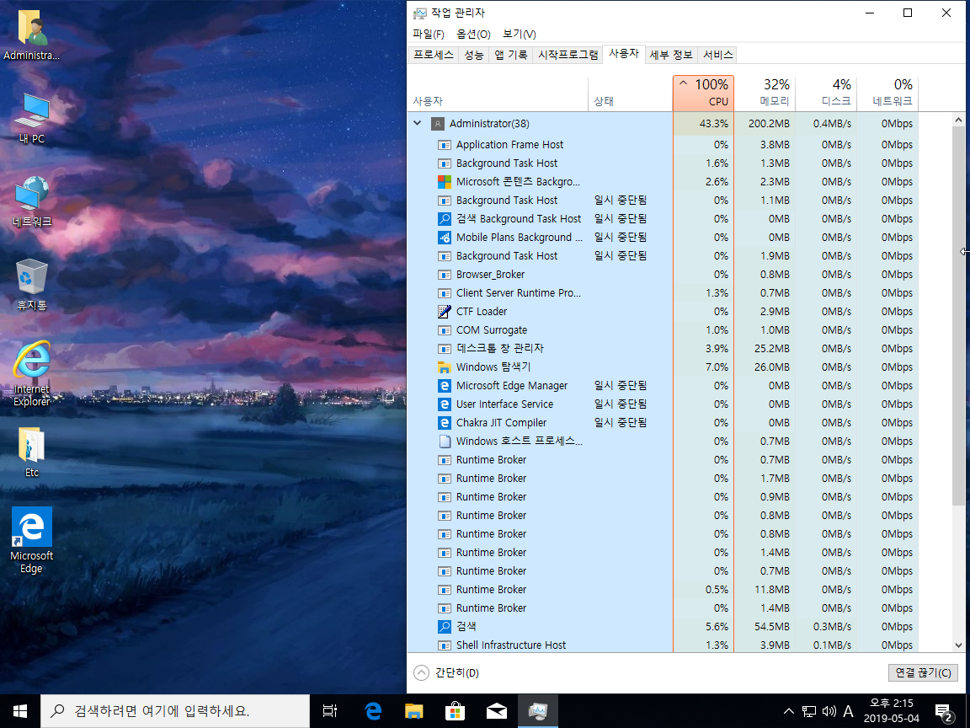
Task: Open the 파일(F) menu
Action: 428,34
